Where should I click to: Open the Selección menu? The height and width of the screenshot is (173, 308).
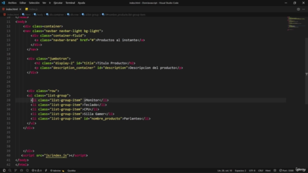34,3
